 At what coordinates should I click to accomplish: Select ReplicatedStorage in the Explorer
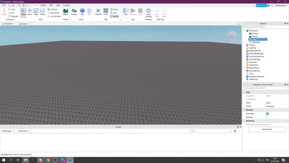click(256, 53)
